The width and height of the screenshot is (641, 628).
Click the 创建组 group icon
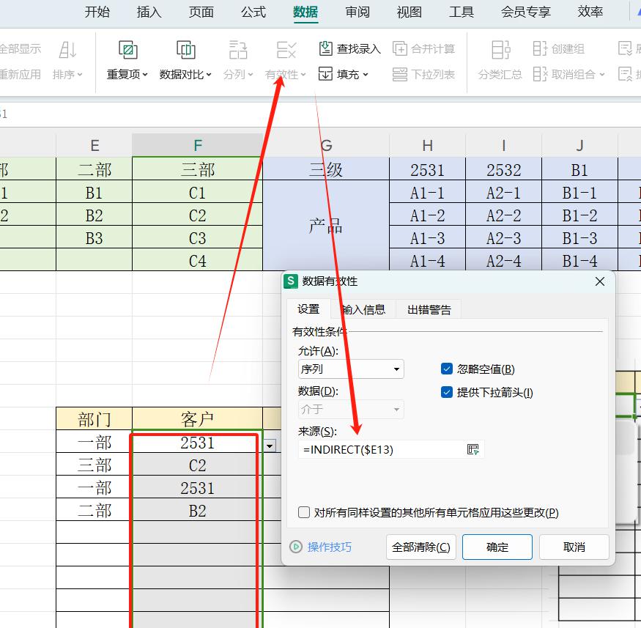(x=540, y=48)
